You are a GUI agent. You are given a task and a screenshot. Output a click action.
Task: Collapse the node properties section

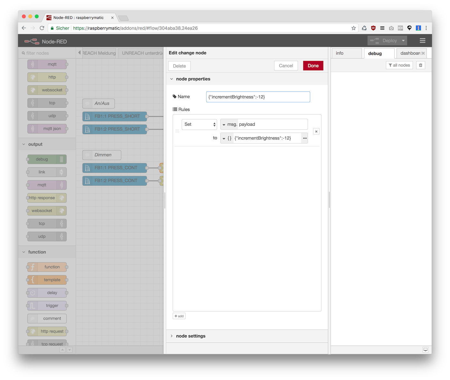pyautogui.click(x=193, y=79)
